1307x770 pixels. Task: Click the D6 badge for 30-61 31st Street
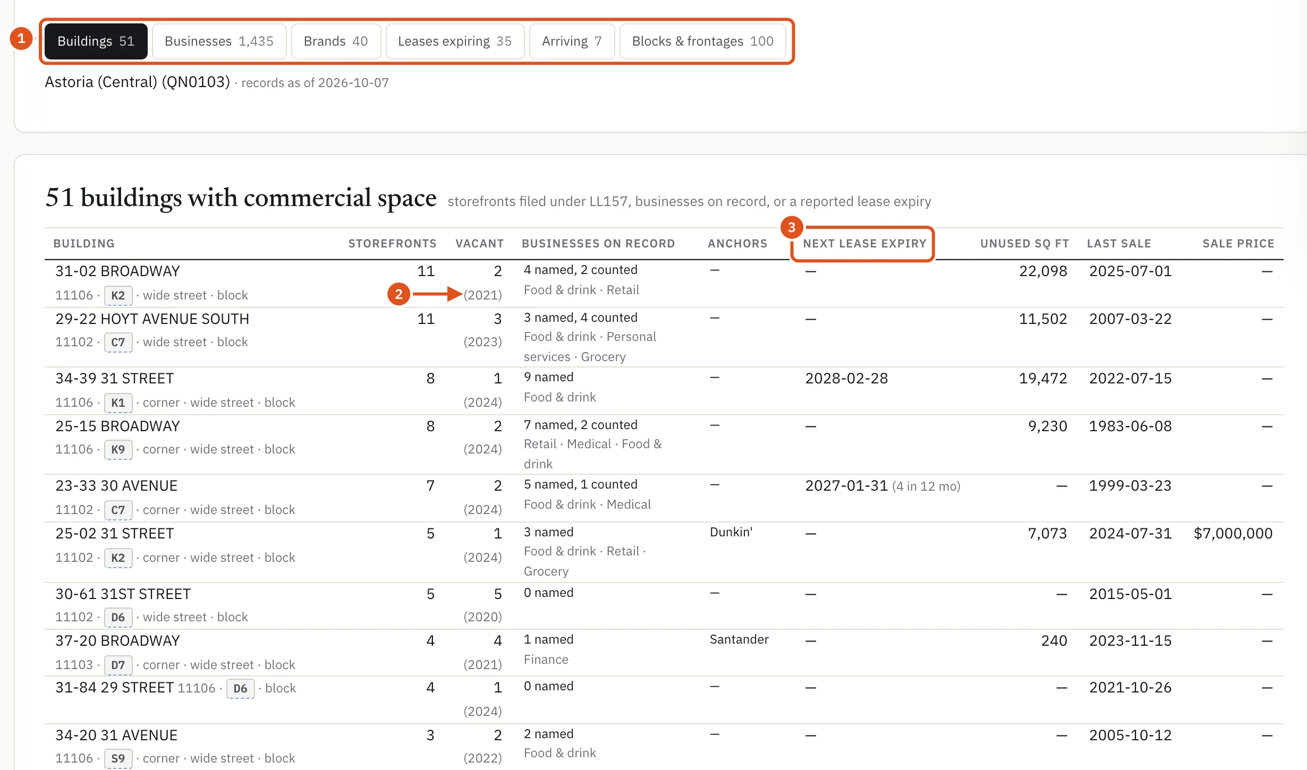(118, 618)
